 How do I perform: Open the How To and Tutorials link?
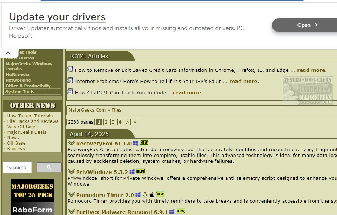point(30,116)
